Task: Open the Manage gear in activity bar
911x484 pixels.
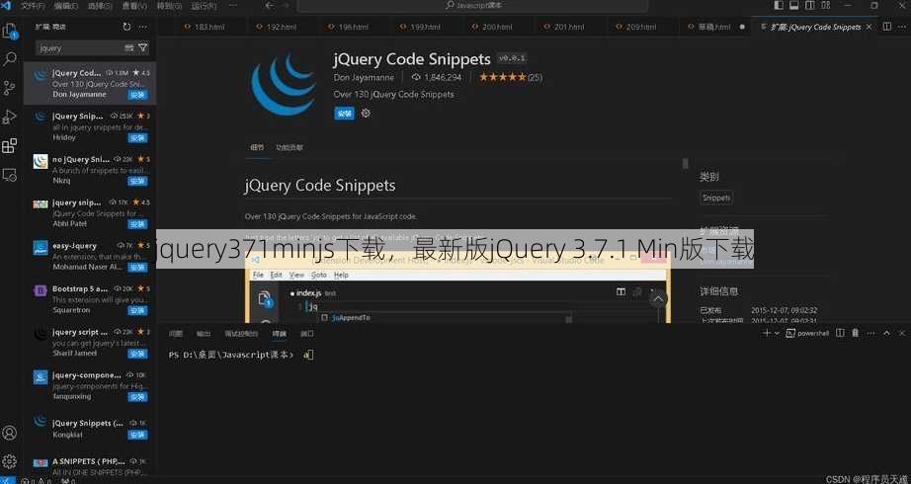Action: coord(9,461)
